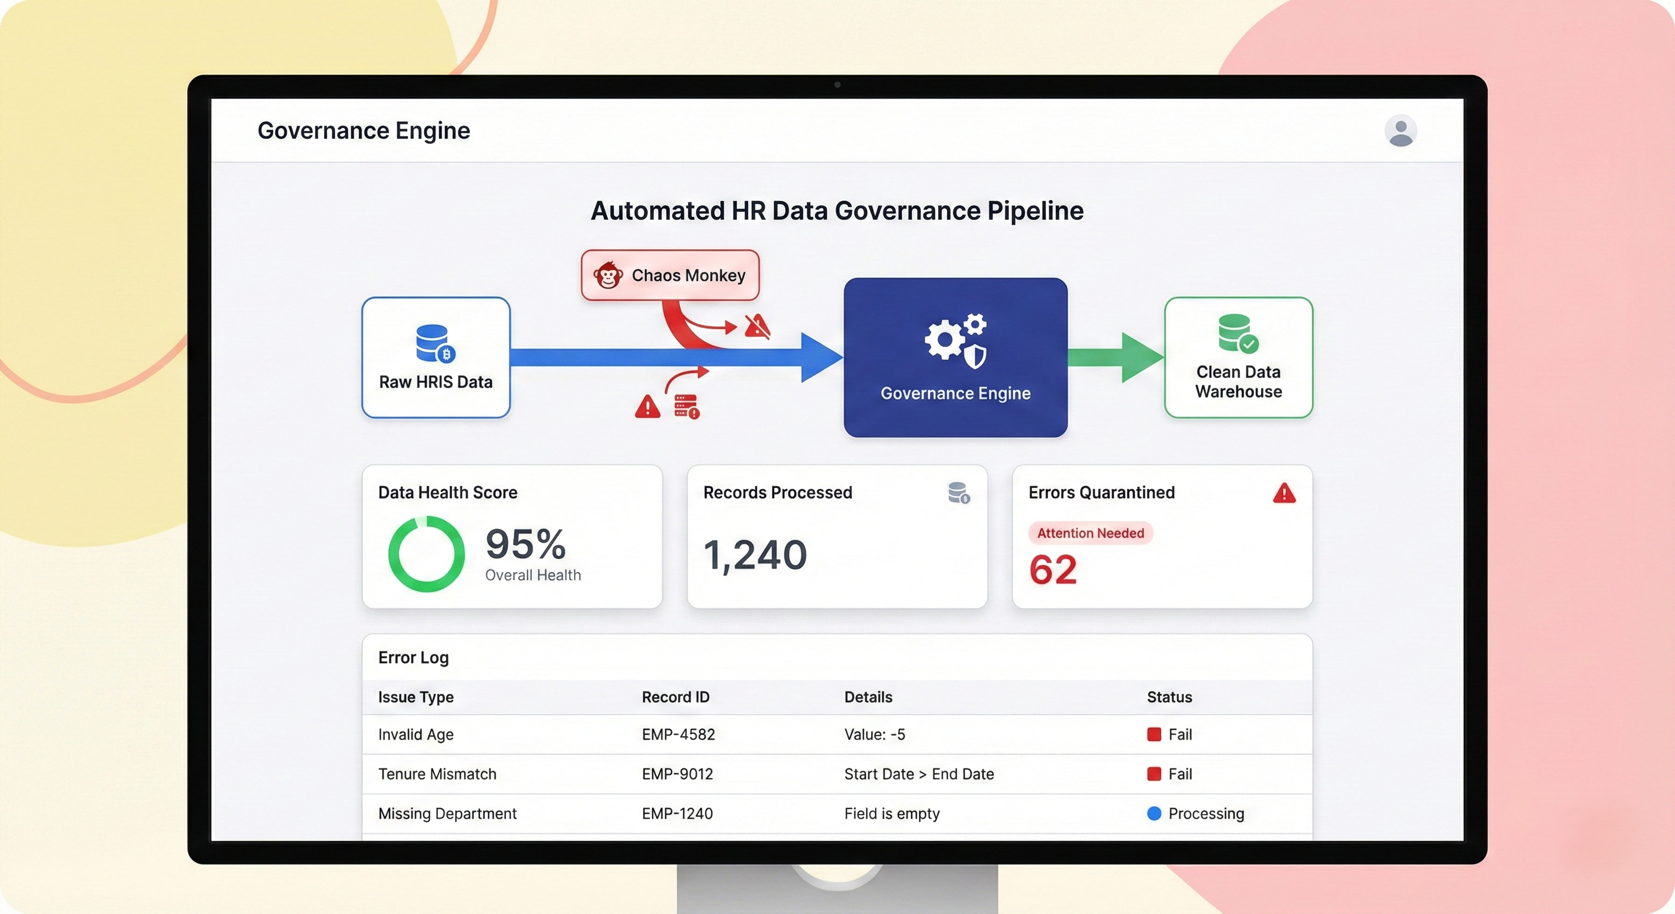
Task: Expand the Error Log section
Action: [x=413, y=658]
